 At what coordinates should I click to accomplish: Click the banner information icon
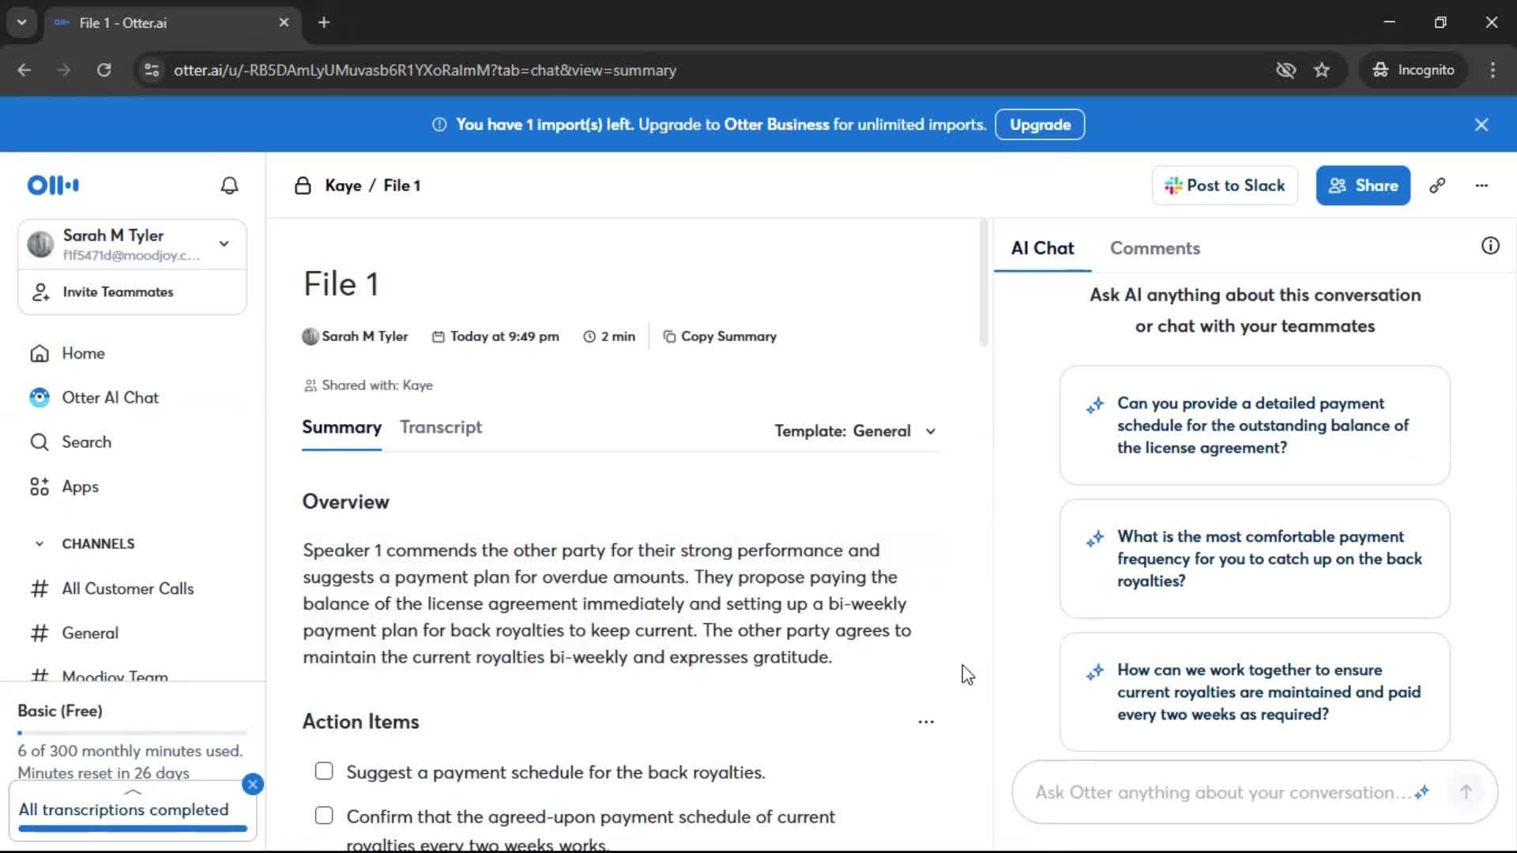[x=439, y=125]
